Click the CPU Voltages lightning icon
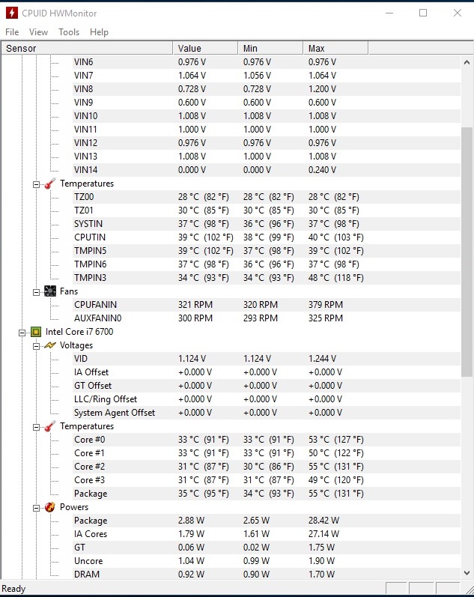This screenshot has width=474, height=597. (x=50, y=345)
